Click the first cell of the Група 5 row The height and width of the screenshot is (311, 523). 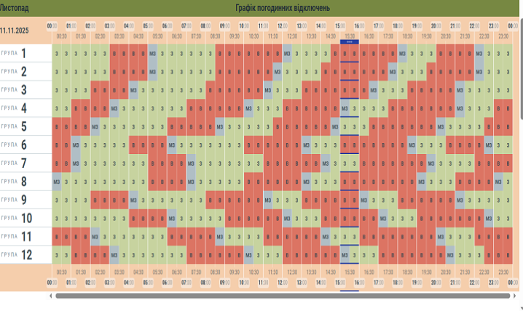coord(57,126)
